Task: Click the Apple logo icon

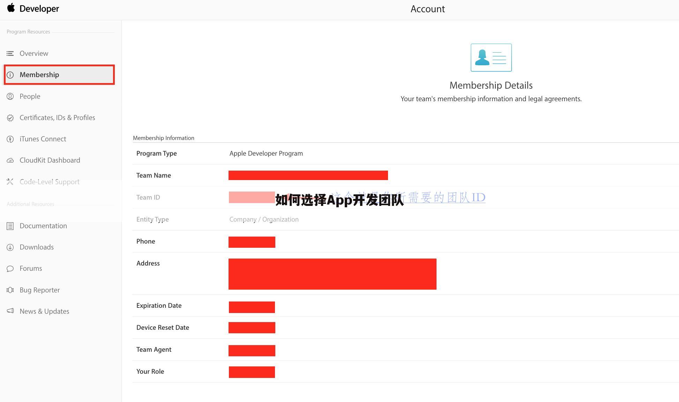Action: (11, 8)
